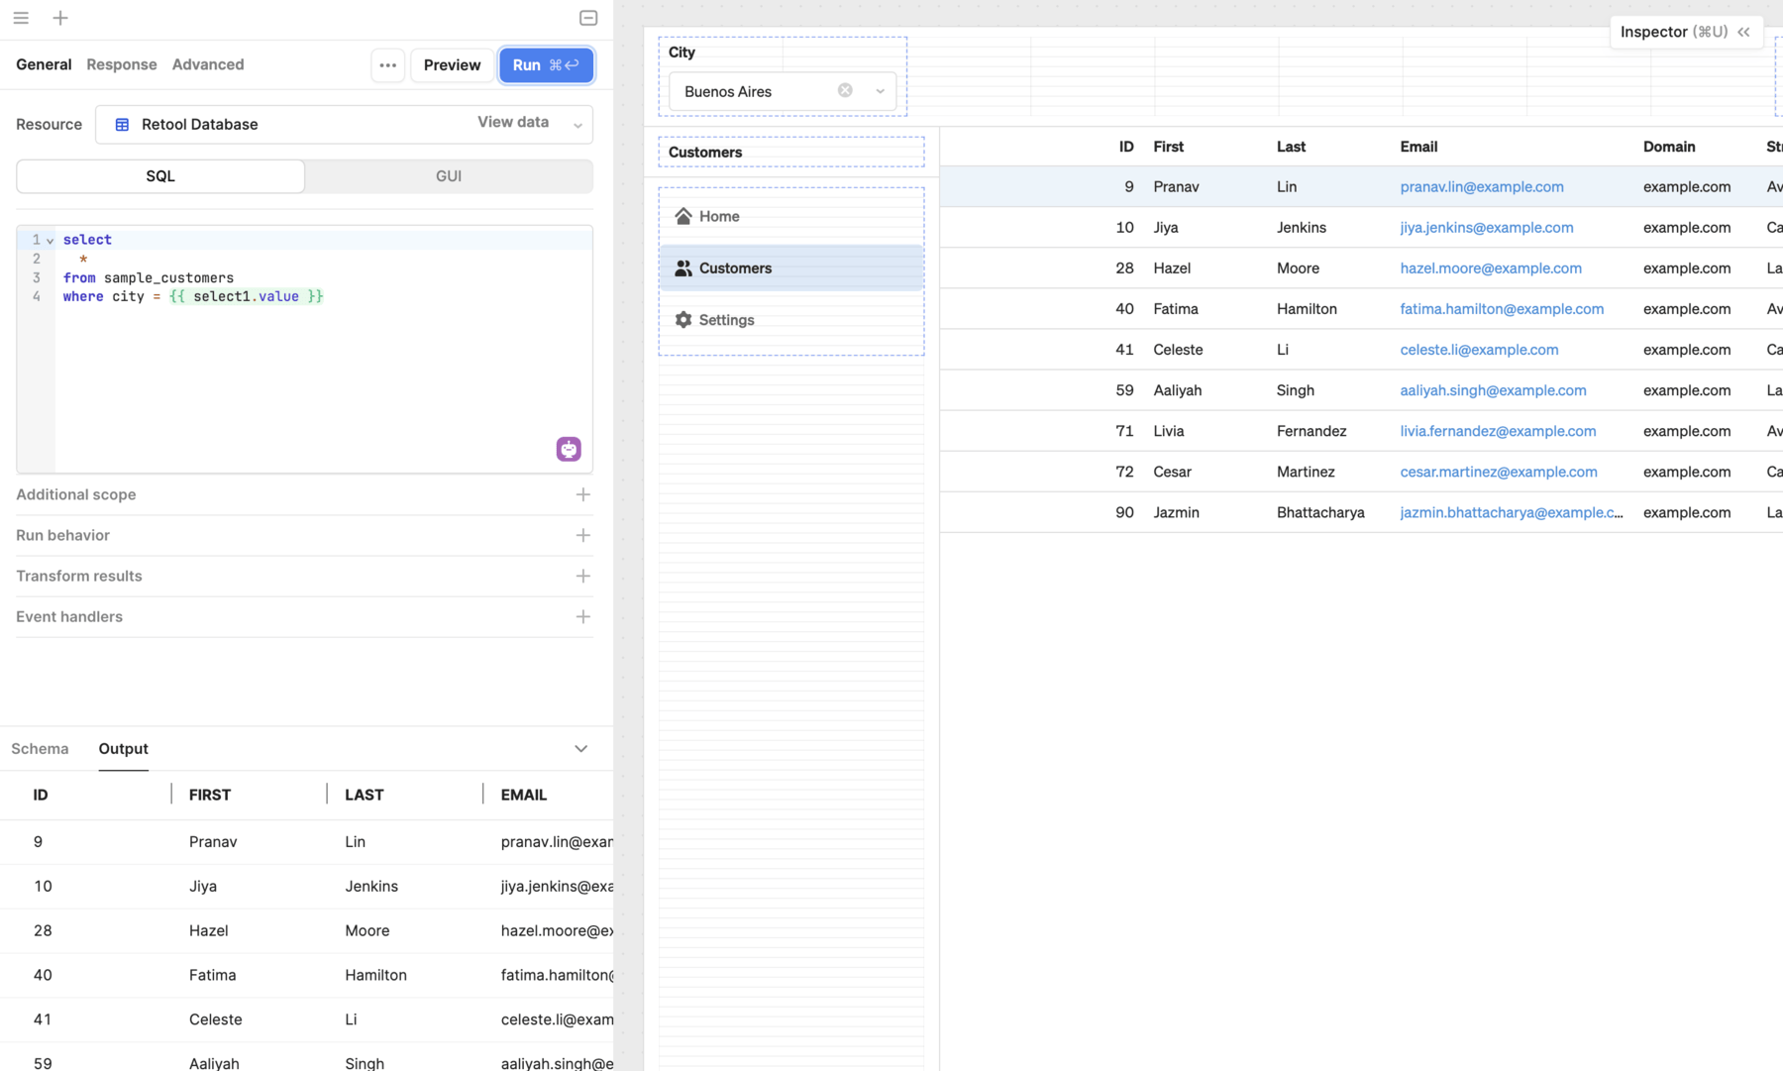Click the sample_customers table name in query
Screen dimensions: 1783x1071
tap(168, 278)
